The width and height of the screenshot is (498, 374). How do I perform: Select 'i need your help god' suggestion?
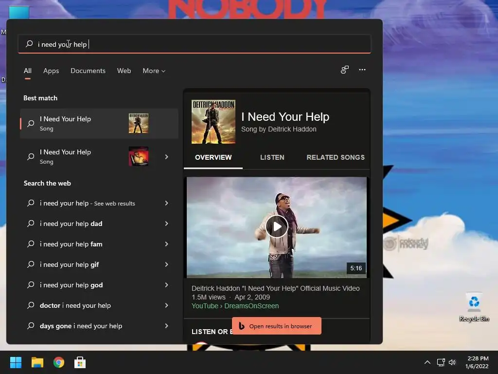99,285
